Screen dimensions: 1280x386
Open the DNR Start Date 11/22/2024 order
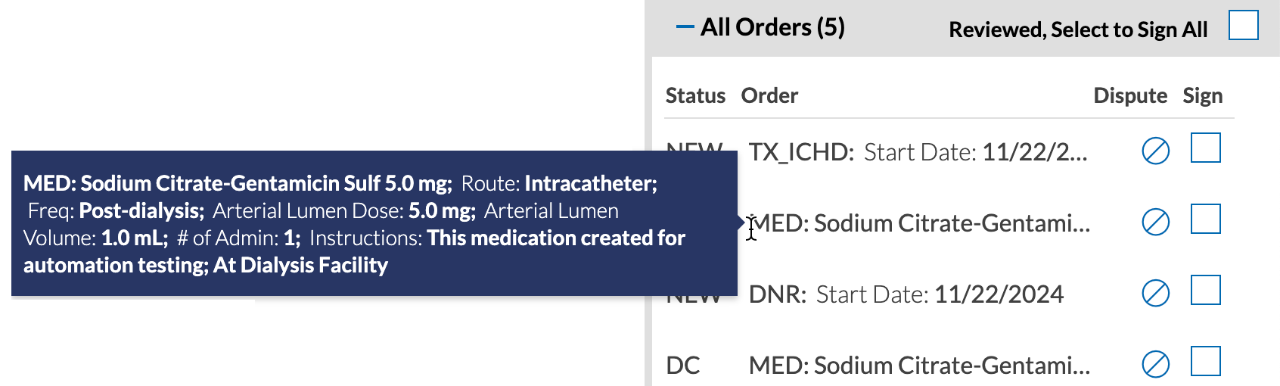pos(906,294)
